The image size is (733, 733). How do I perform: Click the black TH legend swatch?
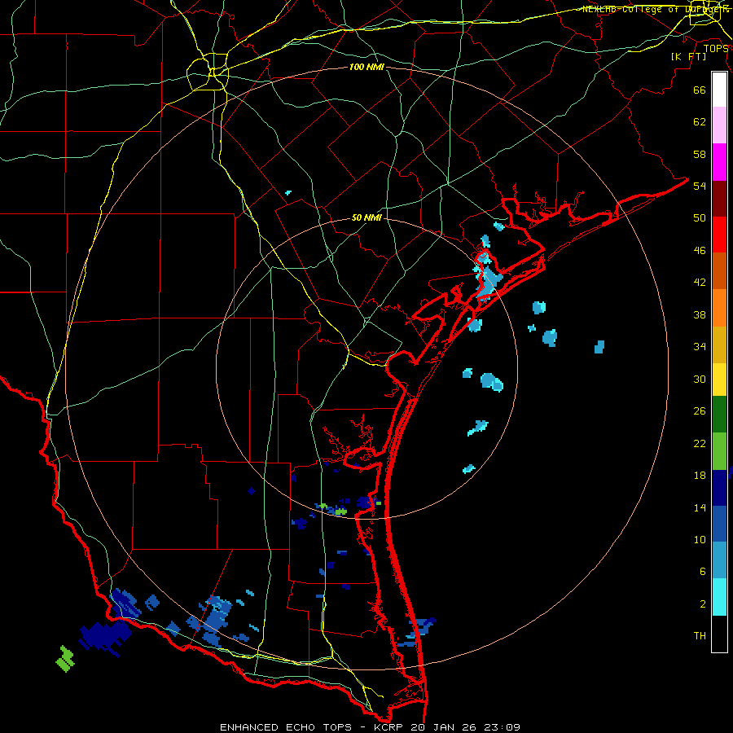[719, 634]
